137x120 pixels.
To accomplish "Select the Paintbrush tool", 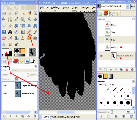I will 35,32.
